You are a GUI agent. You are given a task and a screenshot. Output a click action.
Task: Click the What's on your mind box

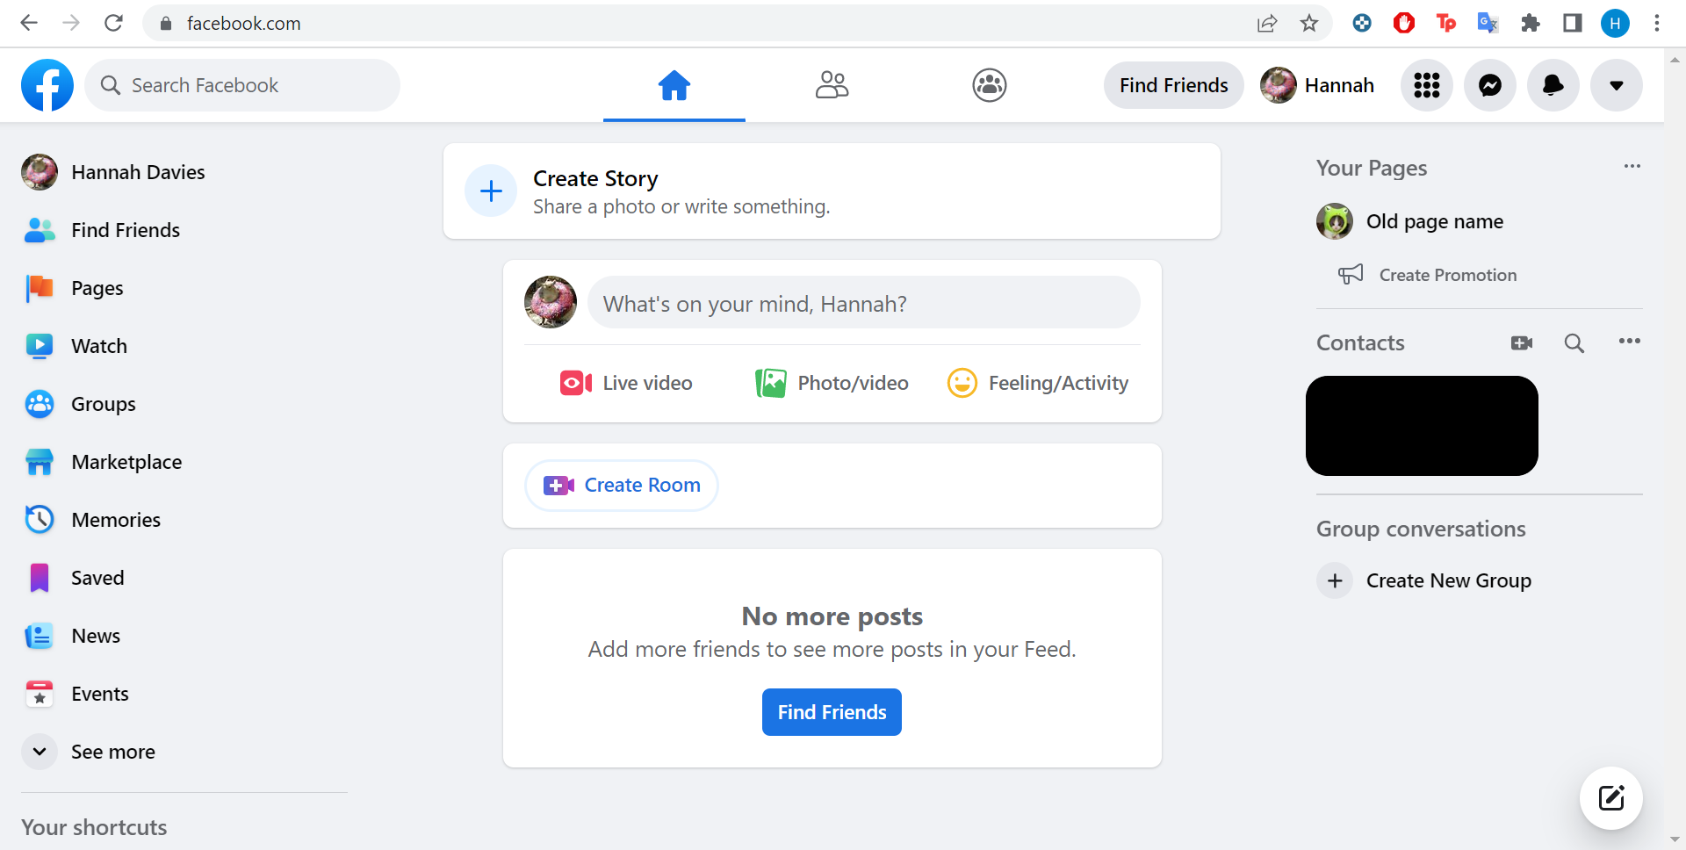[864, 303]
